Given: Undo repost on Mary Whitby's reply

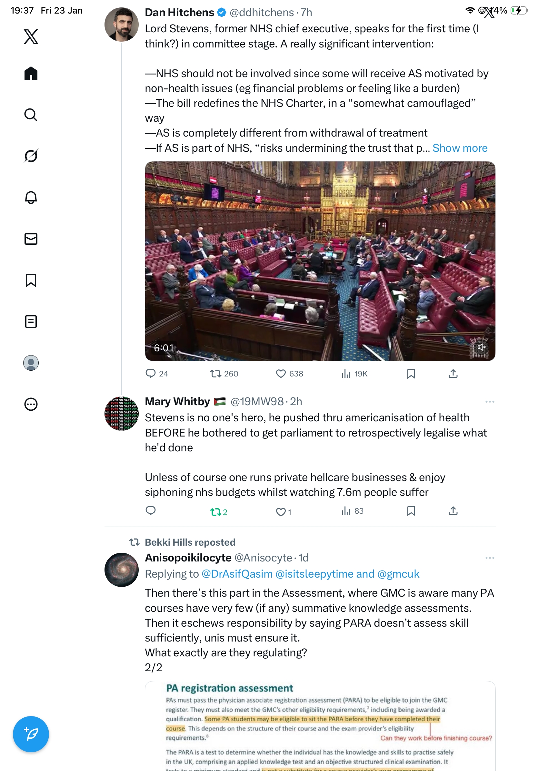Looking at the screenshot, I should pos(218,512).
